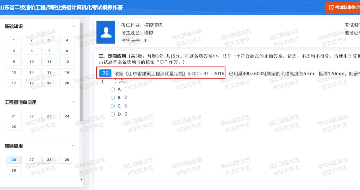
Task: Go to question 5
Action: point(14,51)
